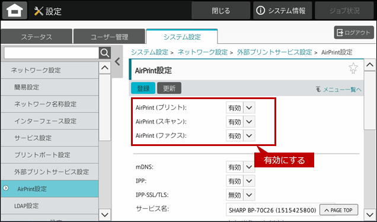Click the 更新 button
This screenshot has width=377, height=222.
pyautogui.click(x=170, y=88)
